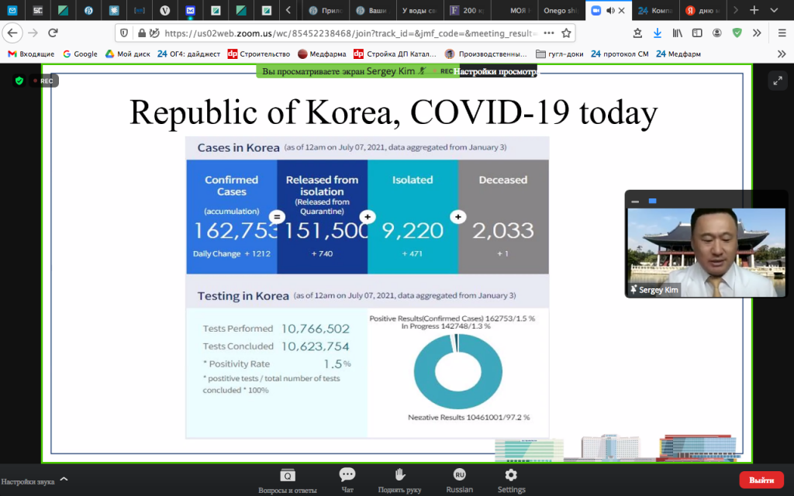
Task: Reload the current page
Action: point(53,33)
